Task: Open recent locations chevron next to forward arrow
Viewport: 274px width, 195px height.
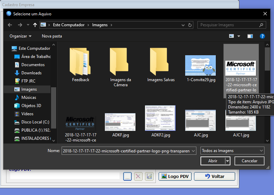Action: click(28, 25)
